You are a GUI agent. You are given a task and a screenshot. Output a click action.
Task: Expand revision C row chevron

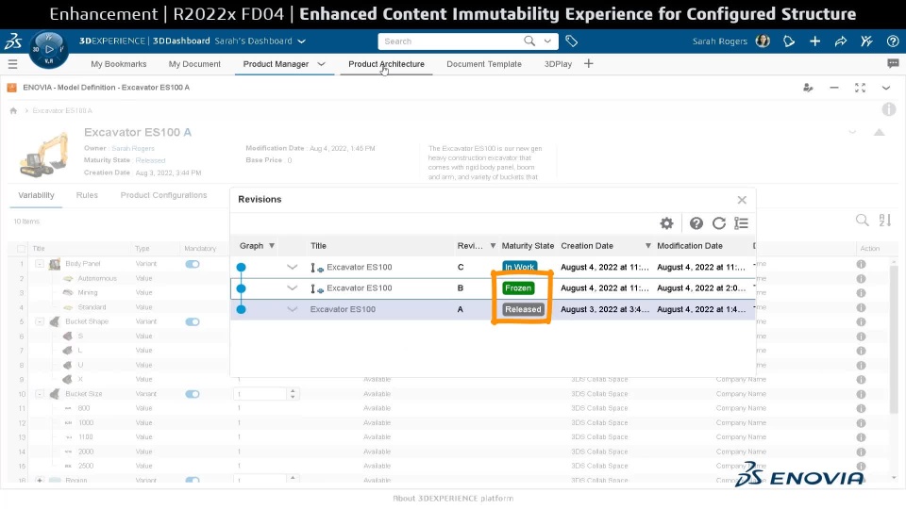point(293,268)
